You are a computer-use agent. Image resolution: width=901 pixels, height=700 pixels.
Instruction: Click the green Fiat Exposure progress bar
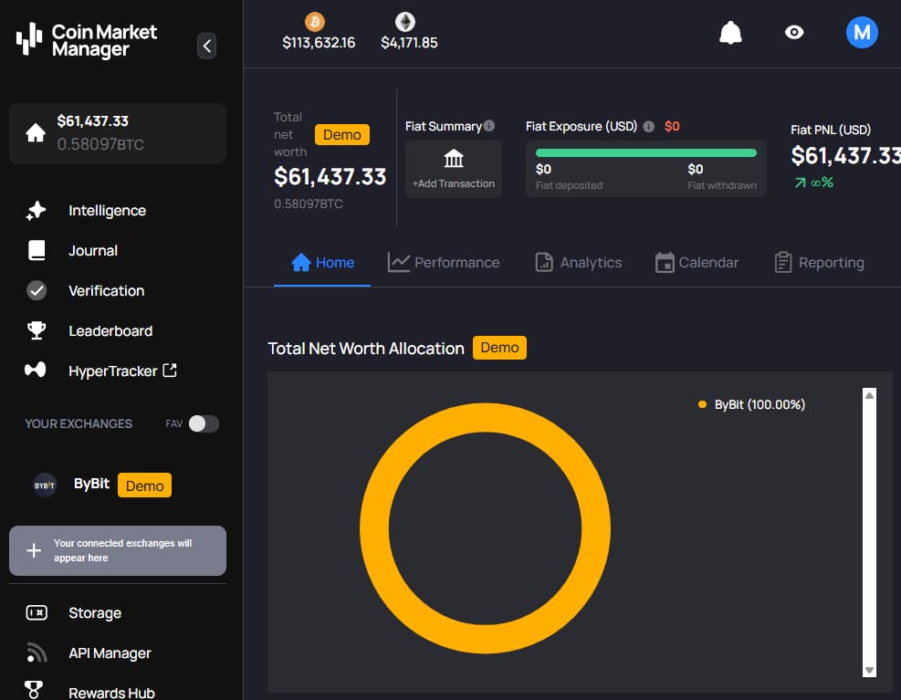645,152
